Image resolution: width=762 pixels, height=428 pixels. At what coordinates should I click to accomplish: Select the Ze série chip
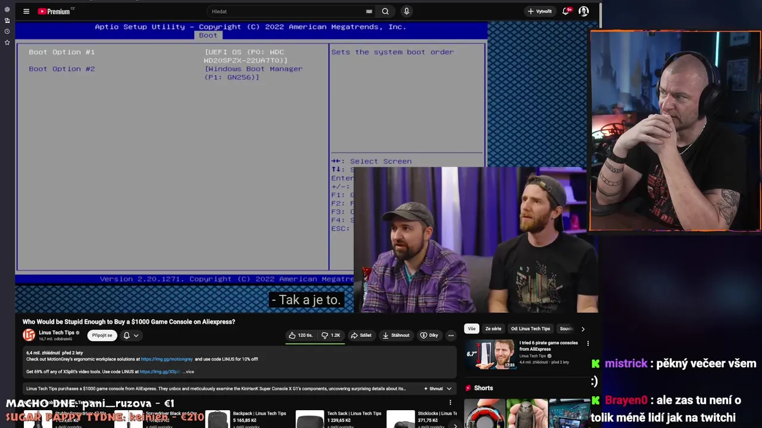(493, 329)
